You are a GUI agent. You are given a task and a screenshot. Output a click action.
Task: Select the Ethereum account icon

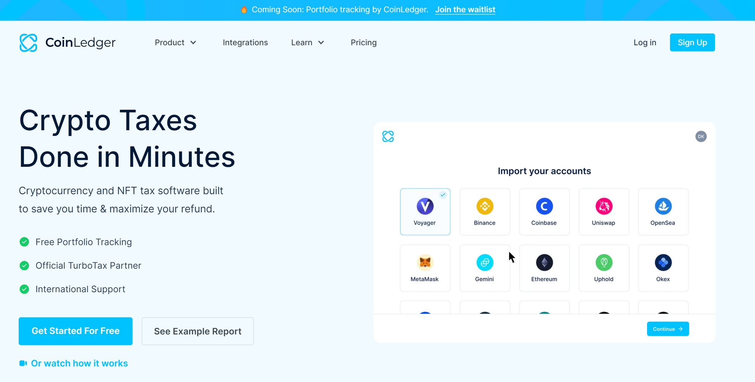coord(544,262)
